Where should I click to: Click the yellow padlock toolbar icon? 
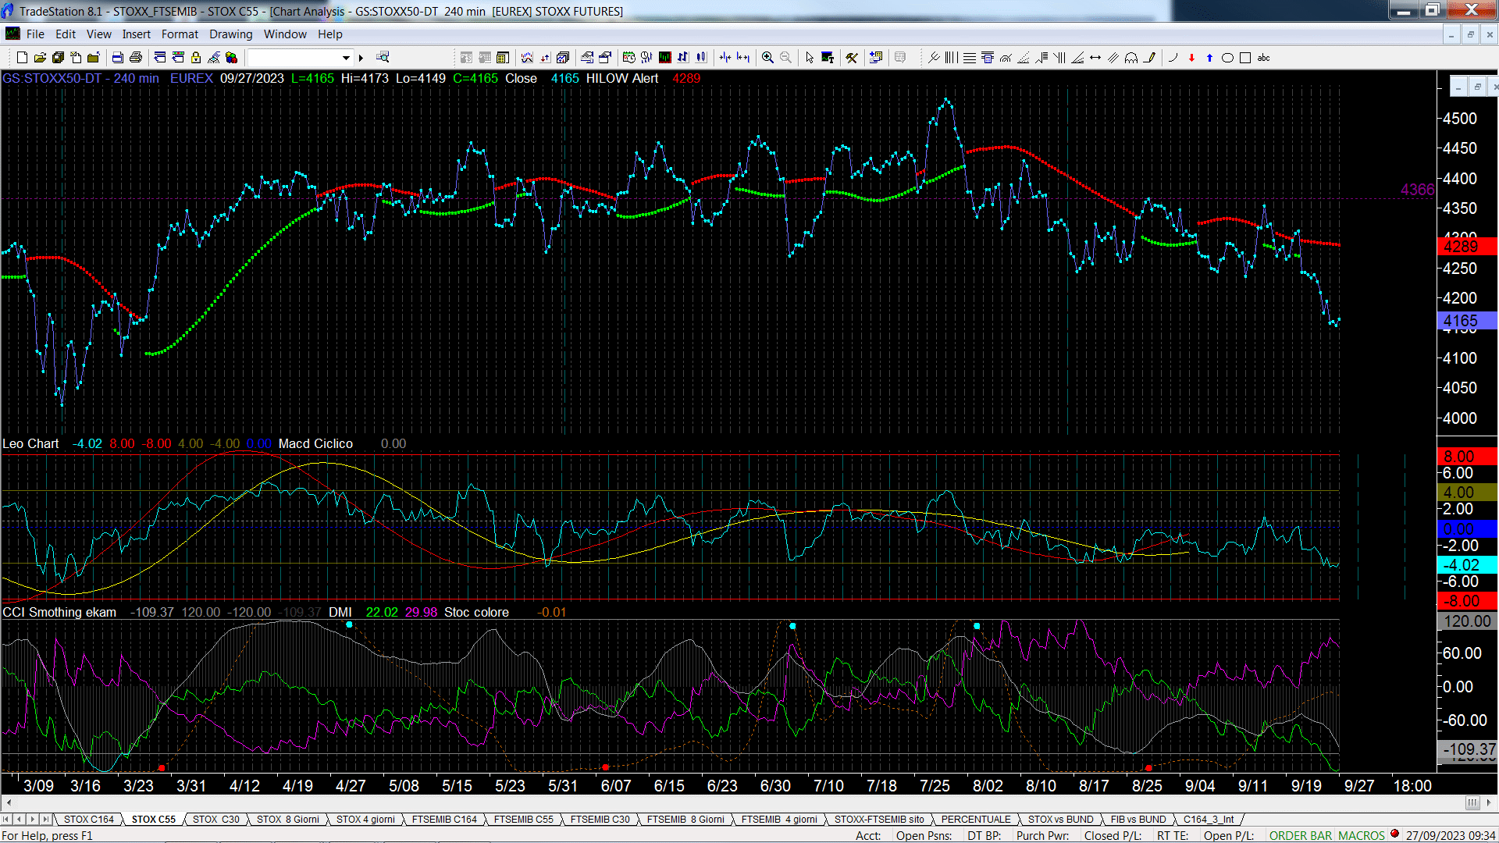pyautogui.click(x=196, y=58)
